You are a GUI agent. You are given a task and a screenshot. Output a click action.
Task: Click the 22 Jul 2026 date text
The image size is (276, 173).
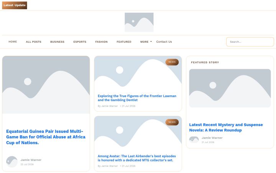pos(27,165)
